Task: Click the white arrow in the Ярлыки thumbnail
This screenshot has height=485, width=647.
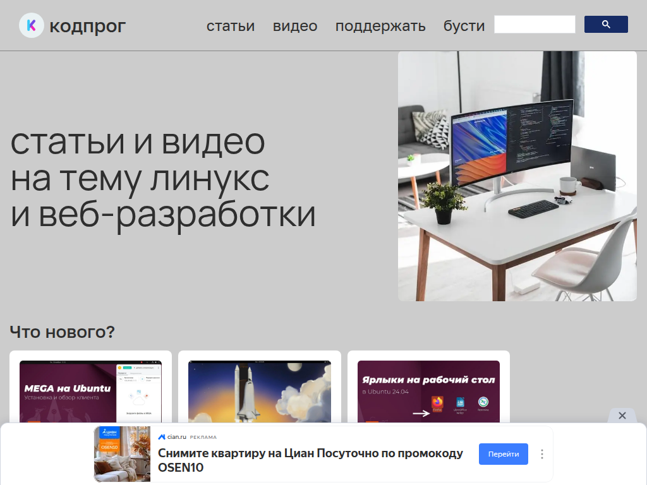Action: 421,413
